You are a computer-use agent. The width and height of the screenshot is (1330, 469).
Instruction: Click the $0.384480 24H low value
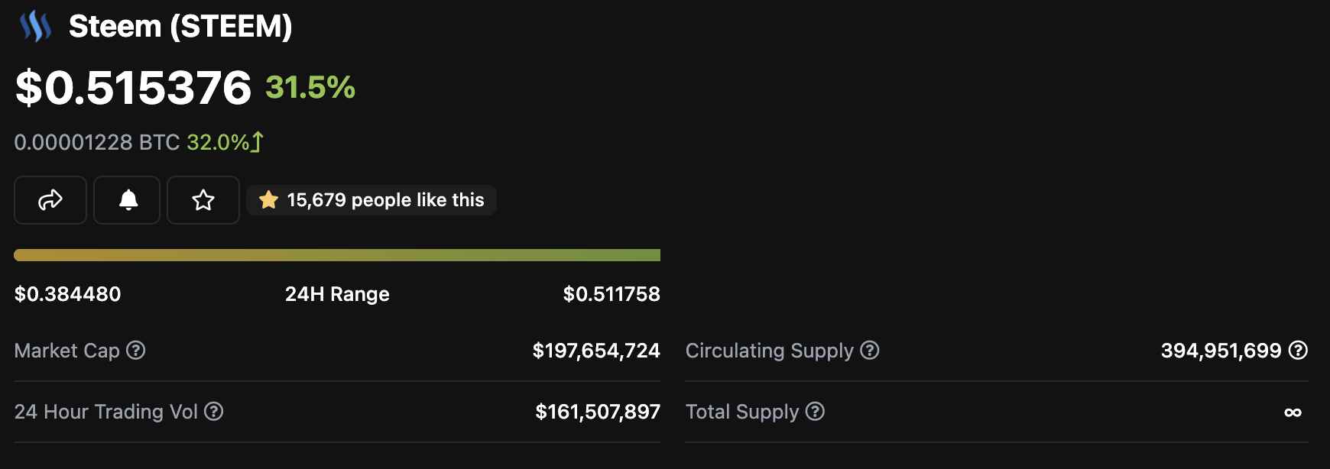68,294
